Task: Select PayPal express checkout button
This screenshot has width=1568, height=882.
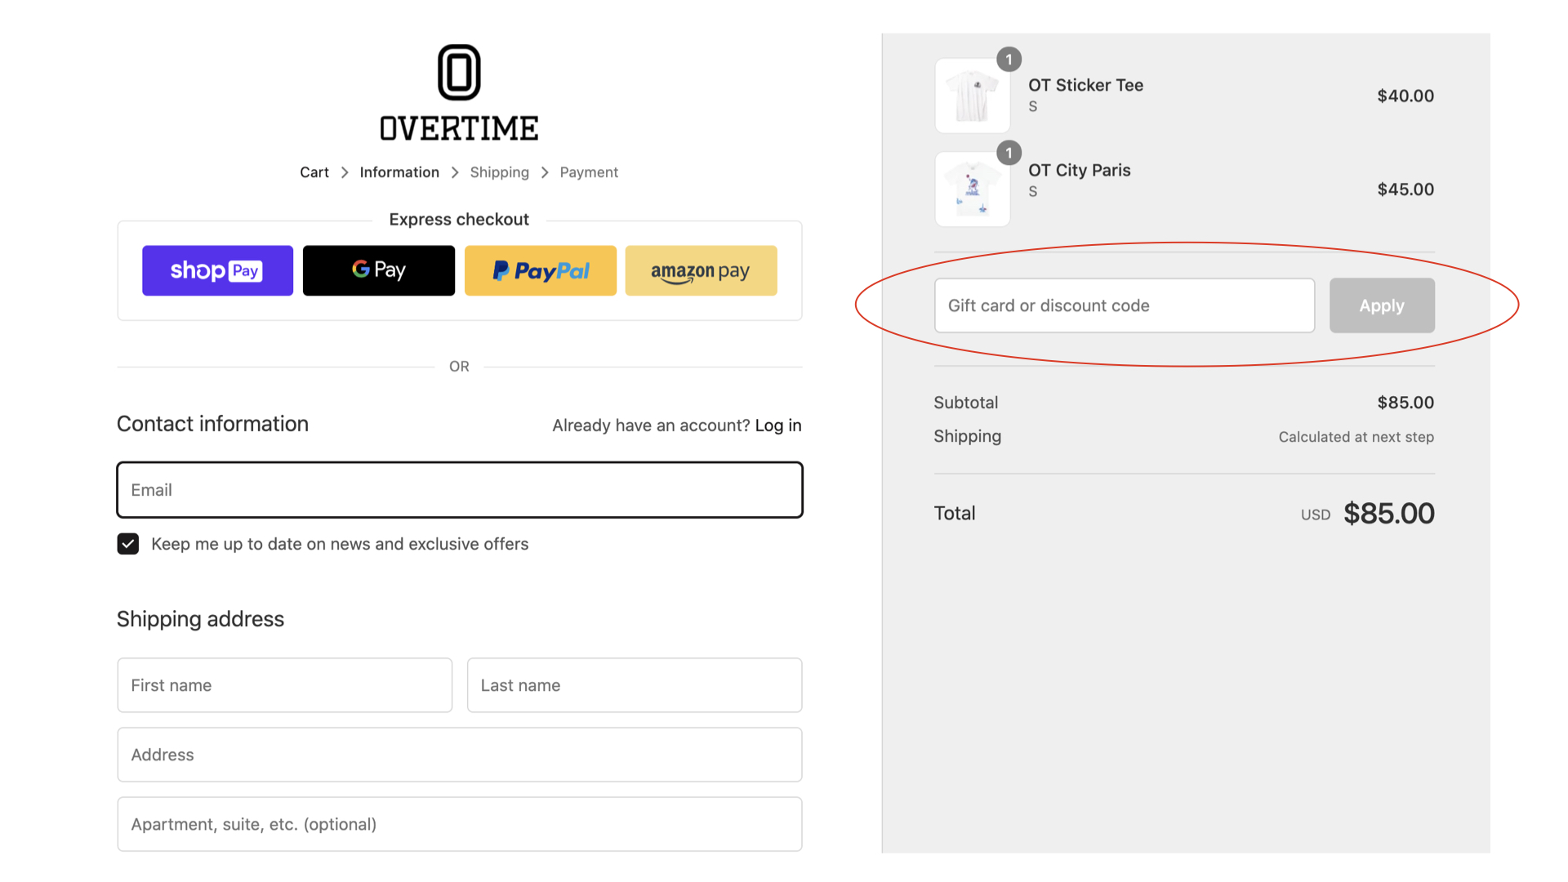Action: pyautogui.click(x=540, y=270)
